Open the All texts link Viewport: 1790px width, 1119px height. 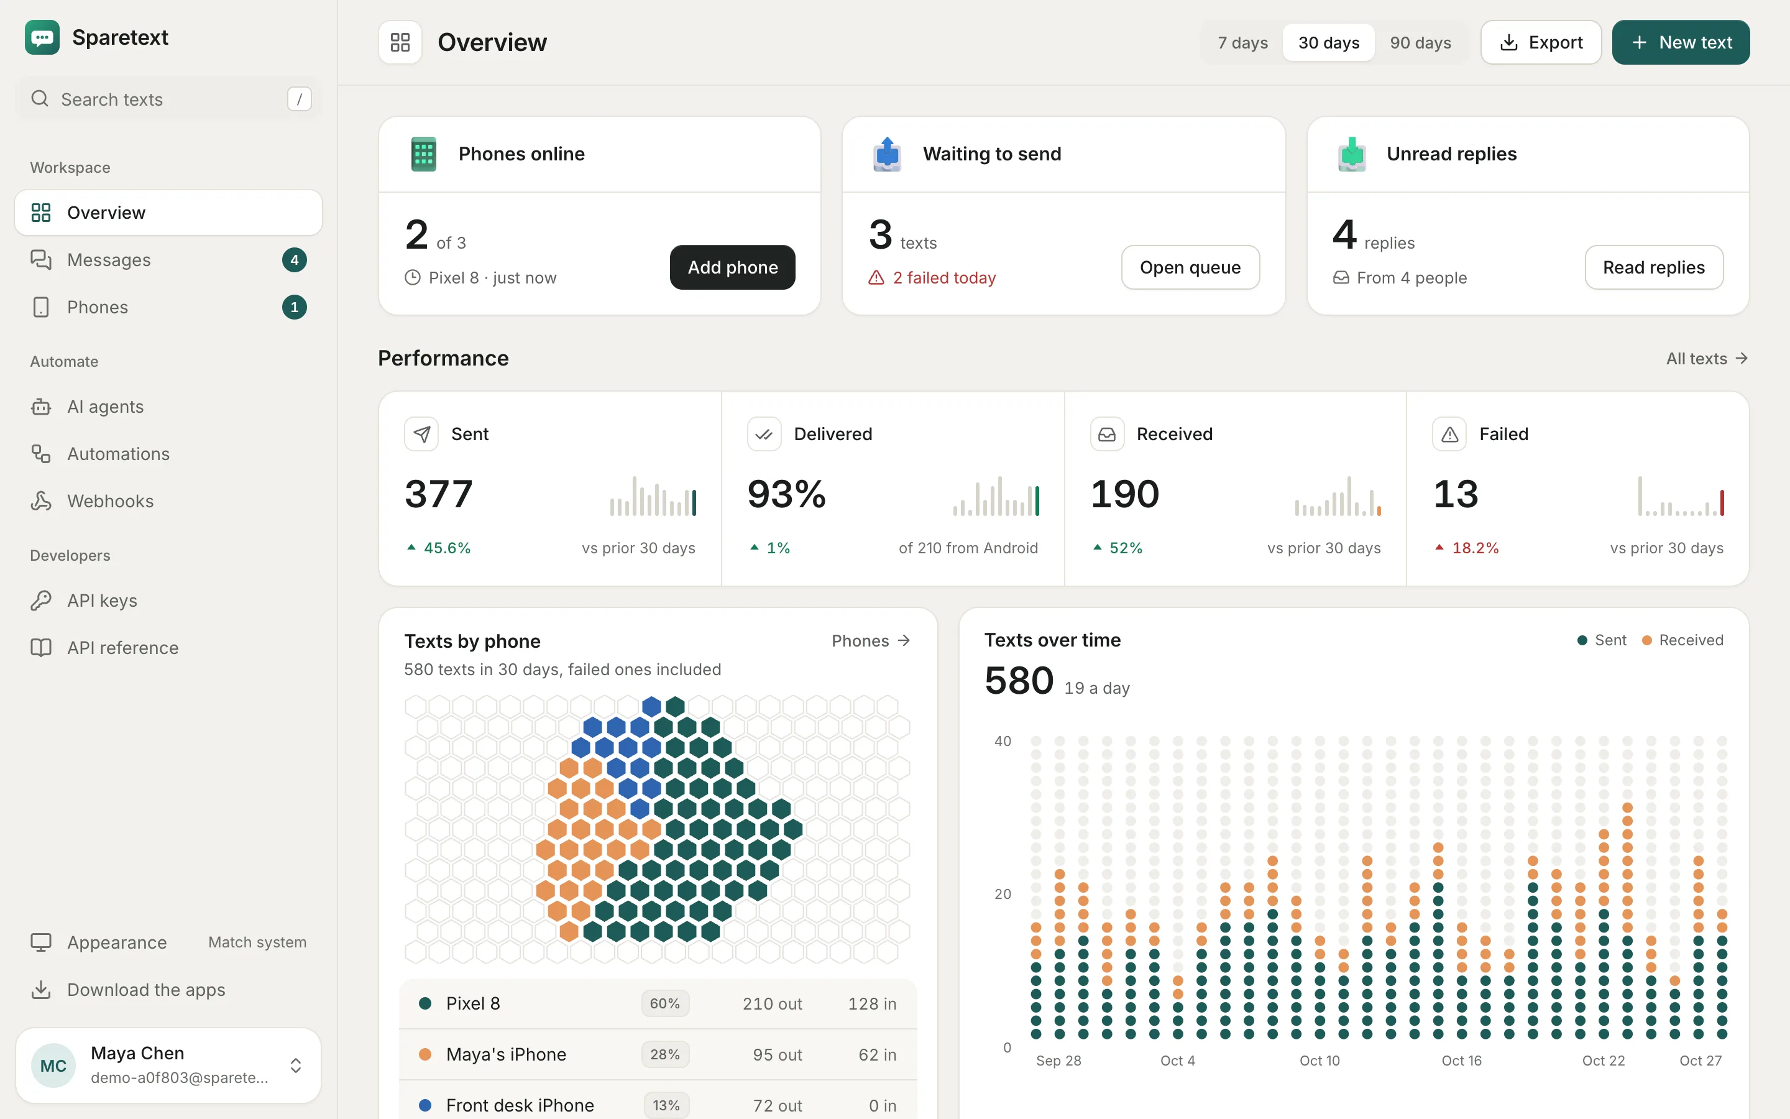[x=1707, y=358]
